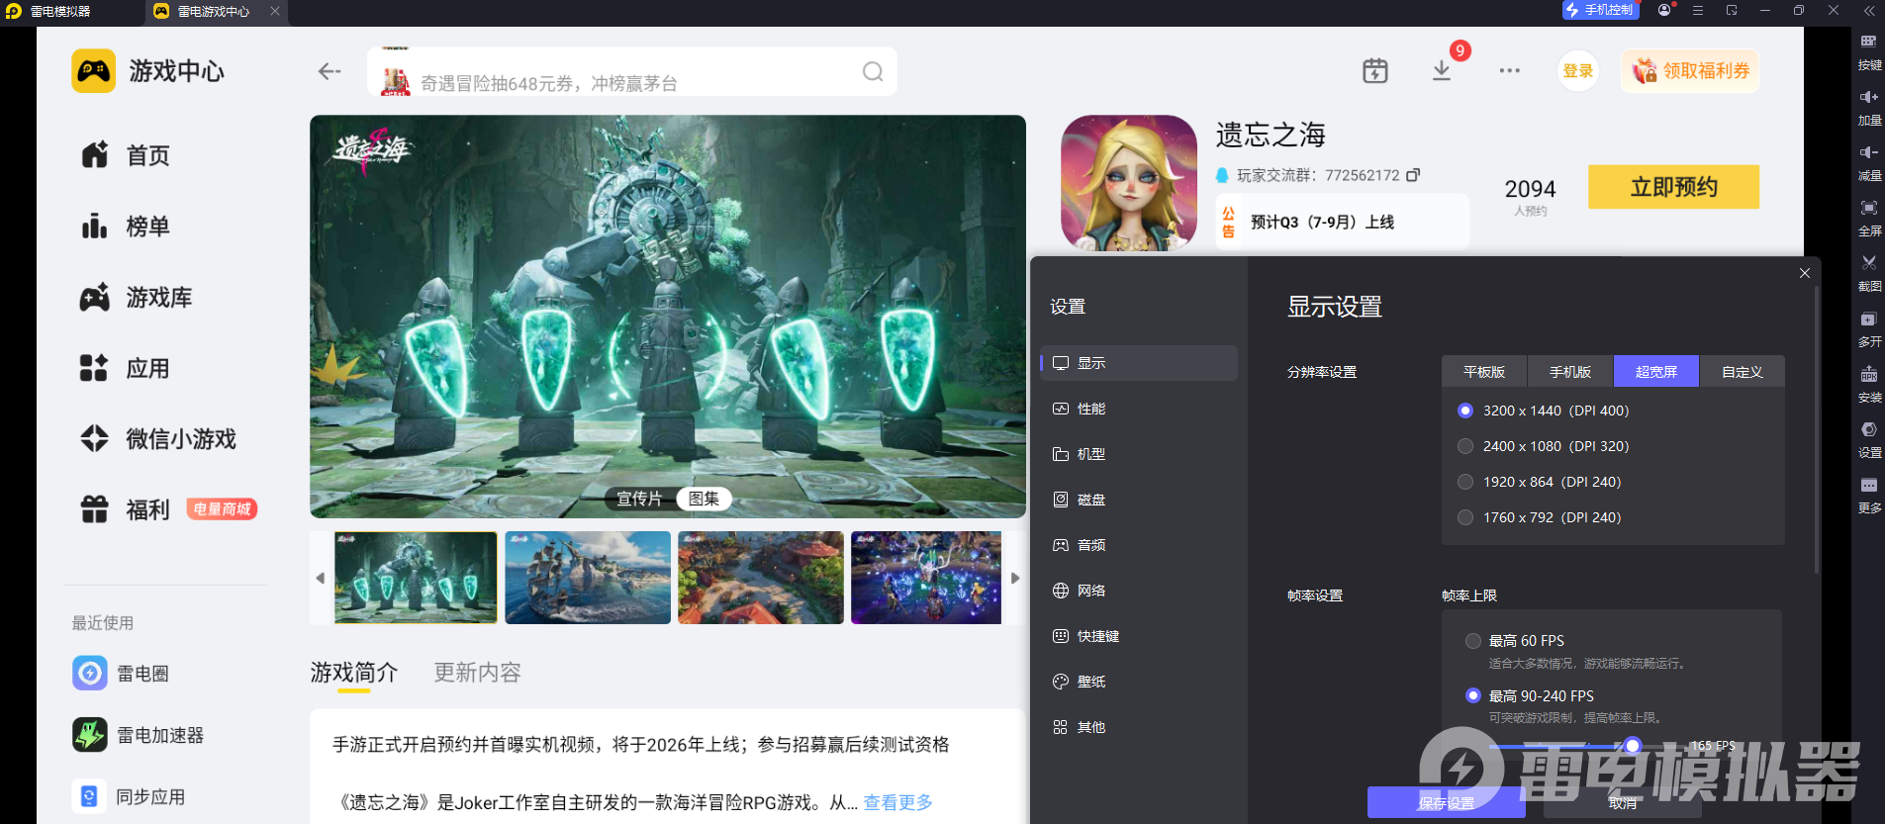Open the 快捷键 settings section
The height and width of the screenshot is (824, 1885).
coord(1139,636)
